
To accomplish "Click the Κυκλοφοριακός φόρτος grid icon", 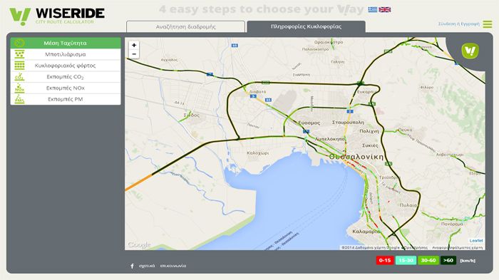I will tap(19, 66).
